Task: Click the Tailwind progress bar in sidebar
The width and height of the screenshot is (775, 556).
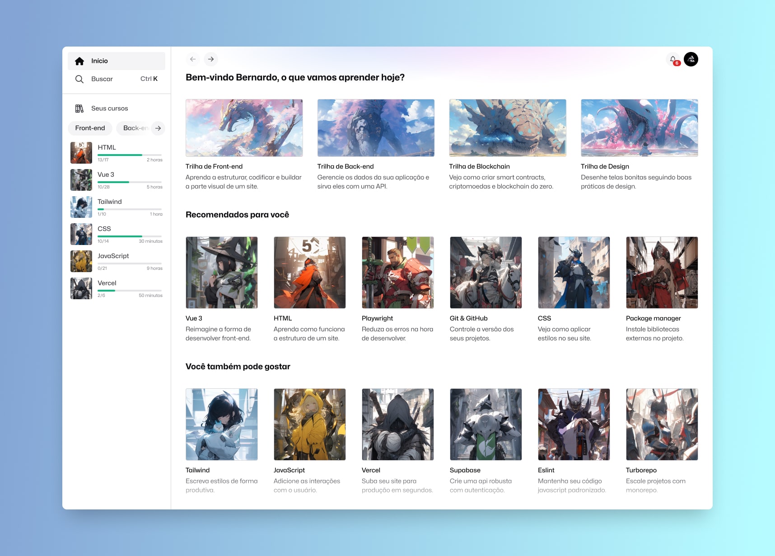Action: 130,209
